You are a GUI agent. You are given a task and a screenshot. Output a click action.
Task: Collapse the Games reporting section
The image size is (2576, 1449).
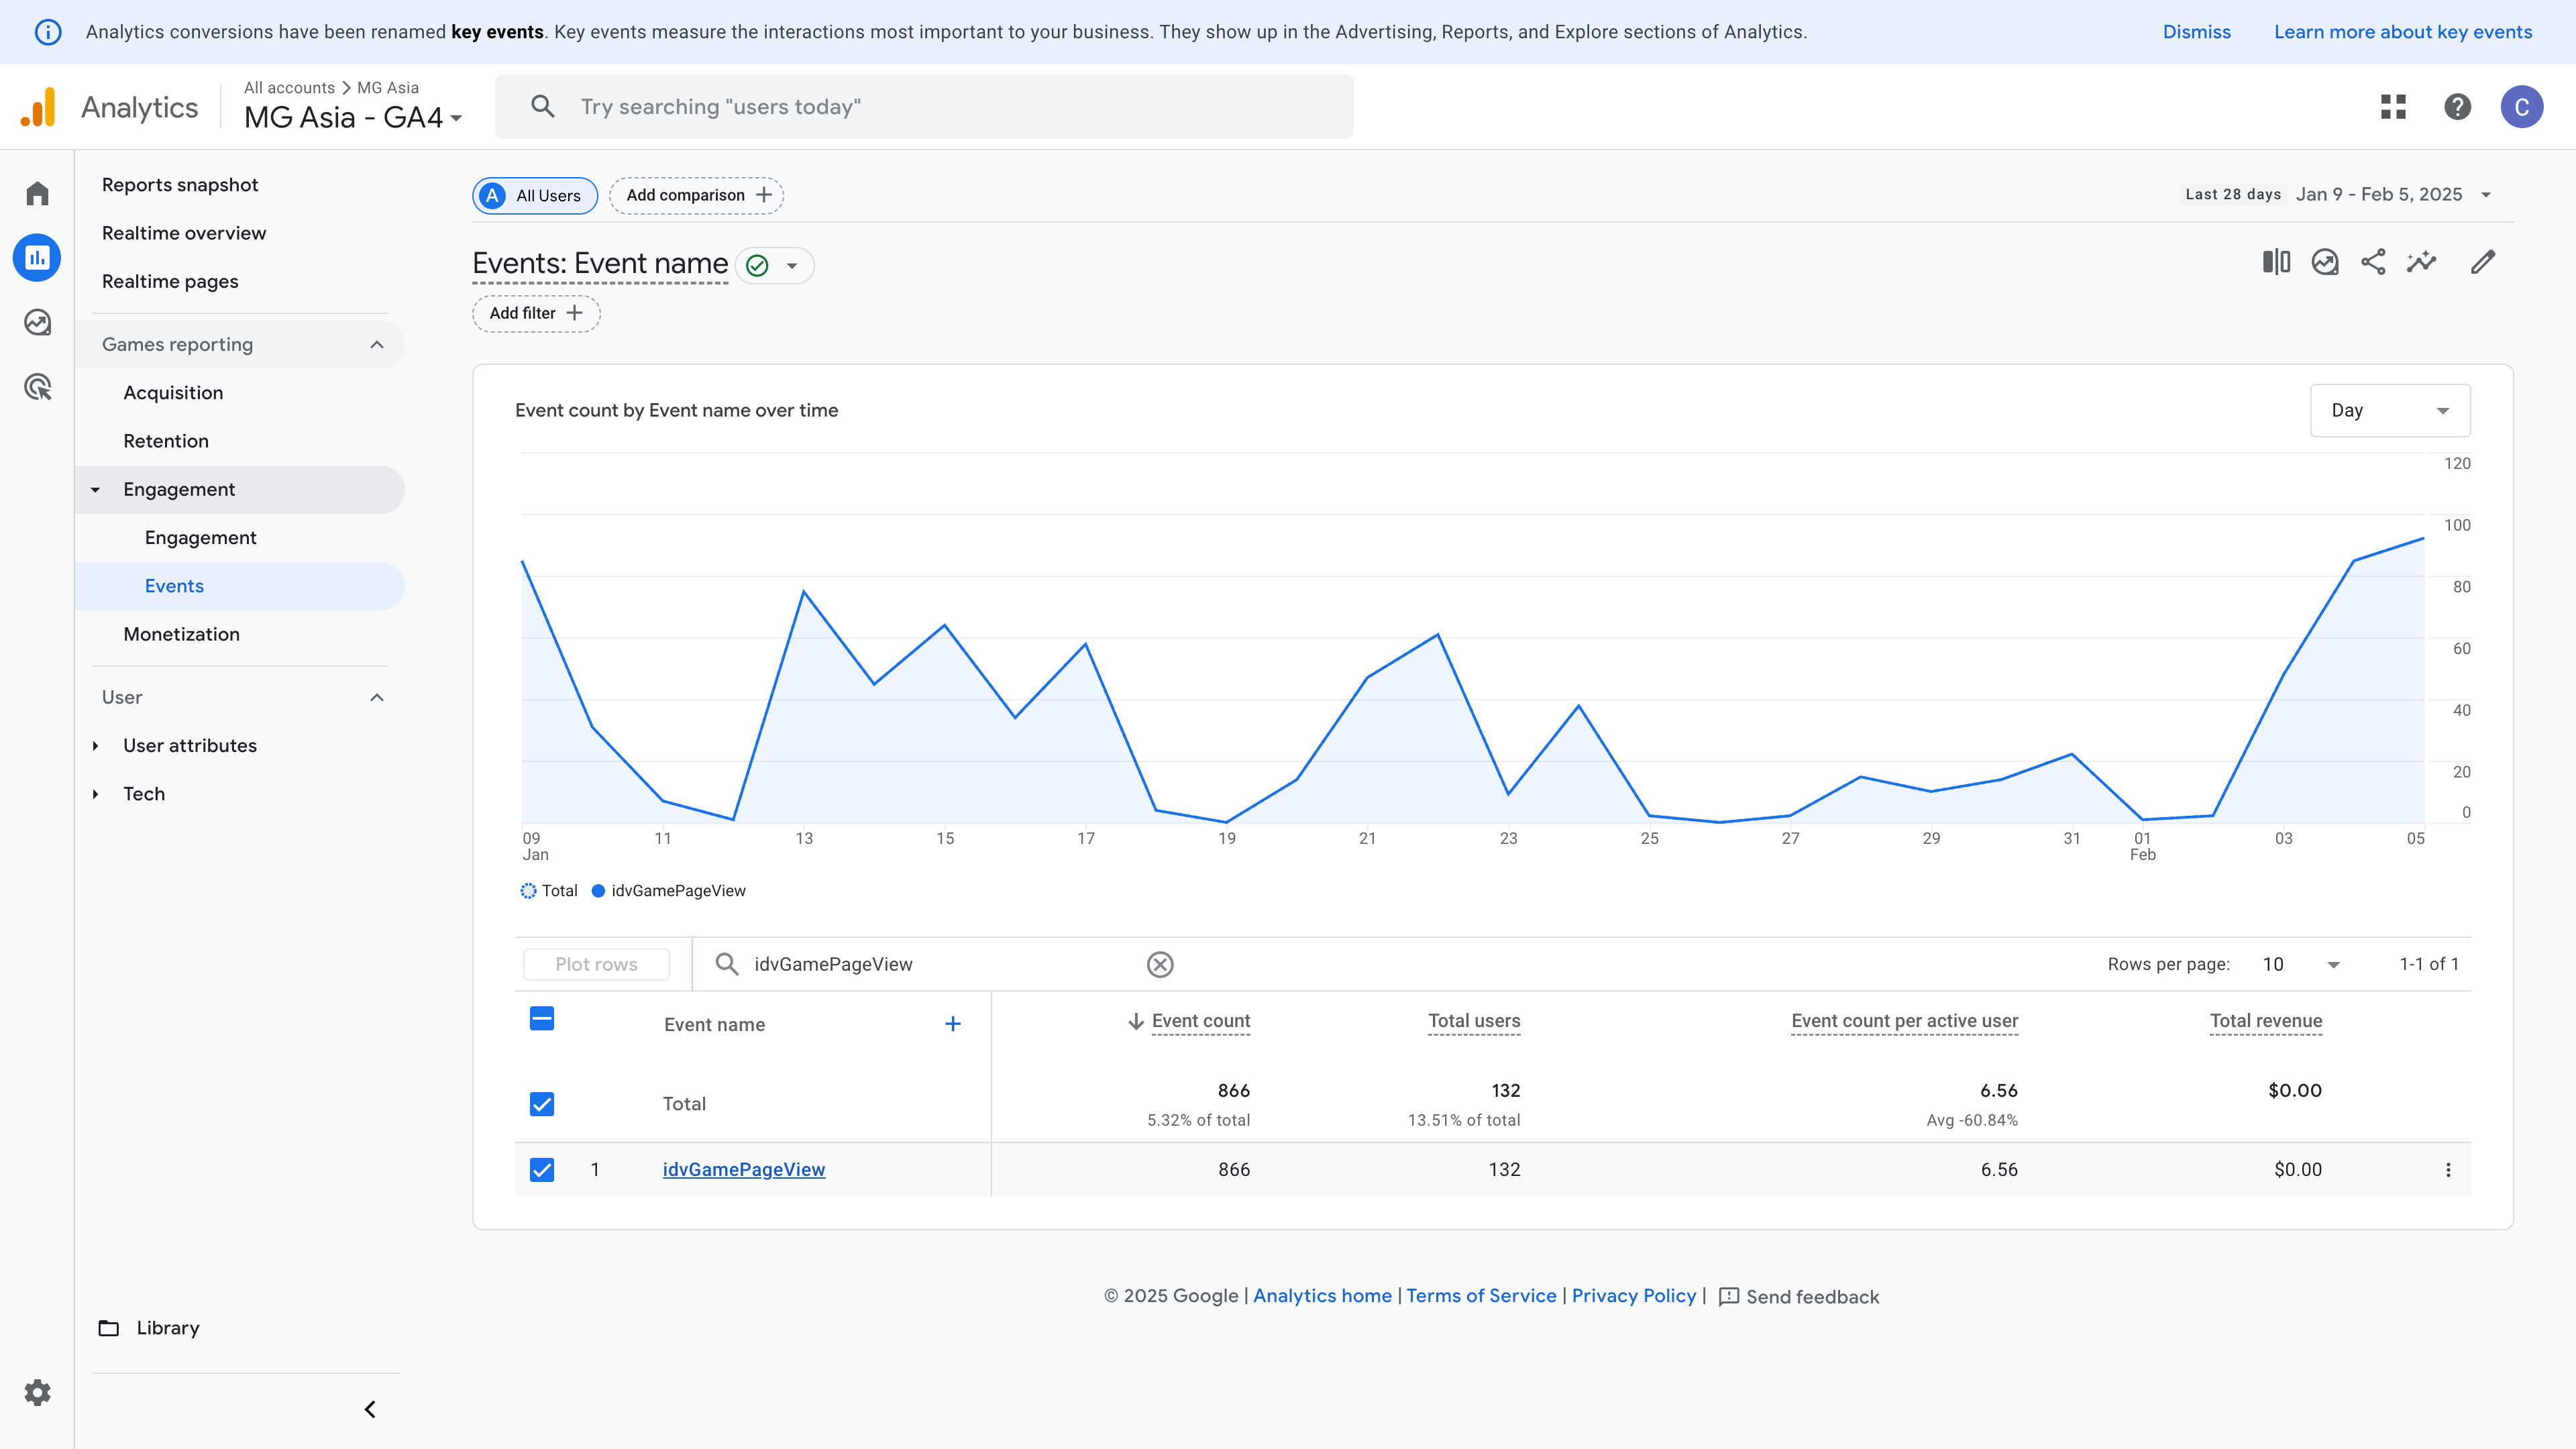point(377,344)
